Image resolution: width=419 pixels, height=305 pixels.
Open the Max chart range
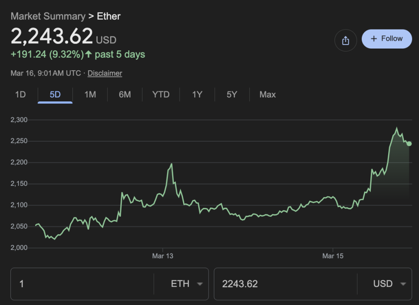click(x=267, y=94)
